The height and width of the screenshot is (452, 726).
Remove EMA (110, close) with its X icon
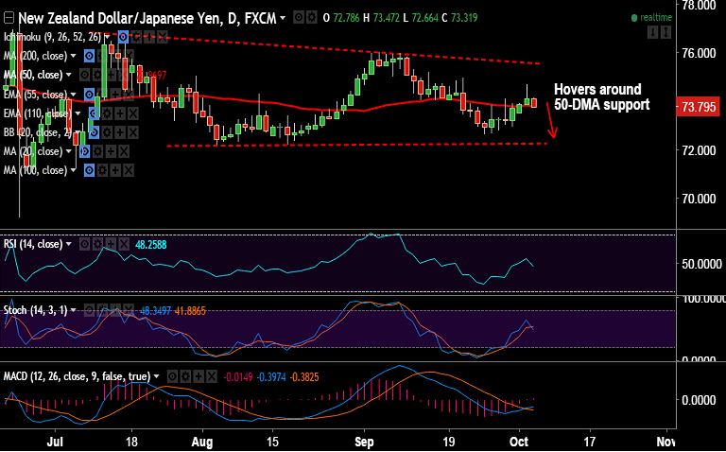click(x=133, y=113)
